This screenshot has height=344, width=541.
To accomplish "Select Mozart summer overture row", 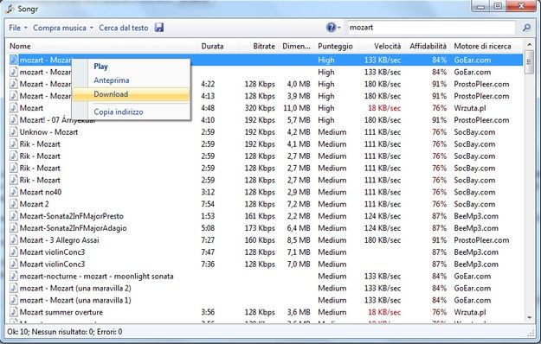I will coord(265,312).
